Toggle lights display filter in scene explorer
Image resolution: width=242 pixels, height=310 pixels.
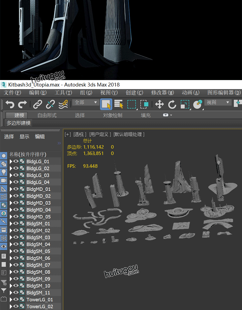[x=4, y=172]
